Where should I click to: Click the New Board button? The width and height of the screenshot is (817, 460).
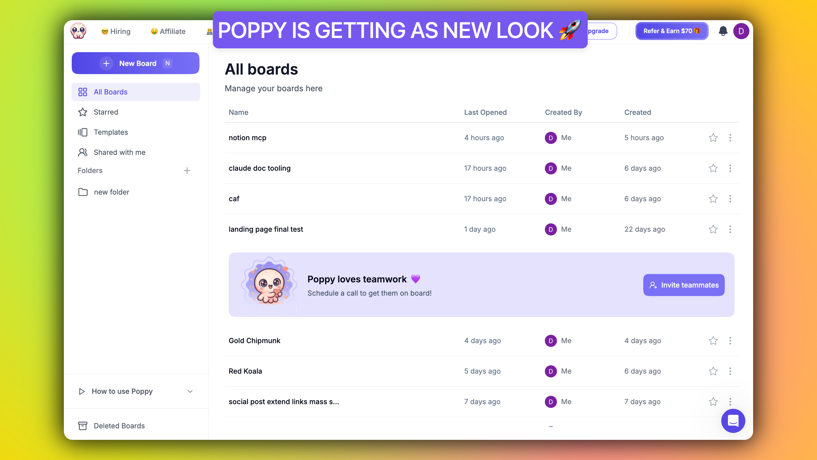[x=135, y=63]
